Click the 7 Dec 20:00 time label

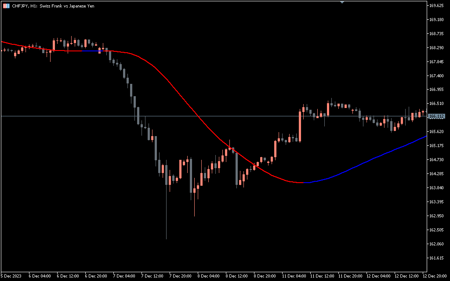181,276
